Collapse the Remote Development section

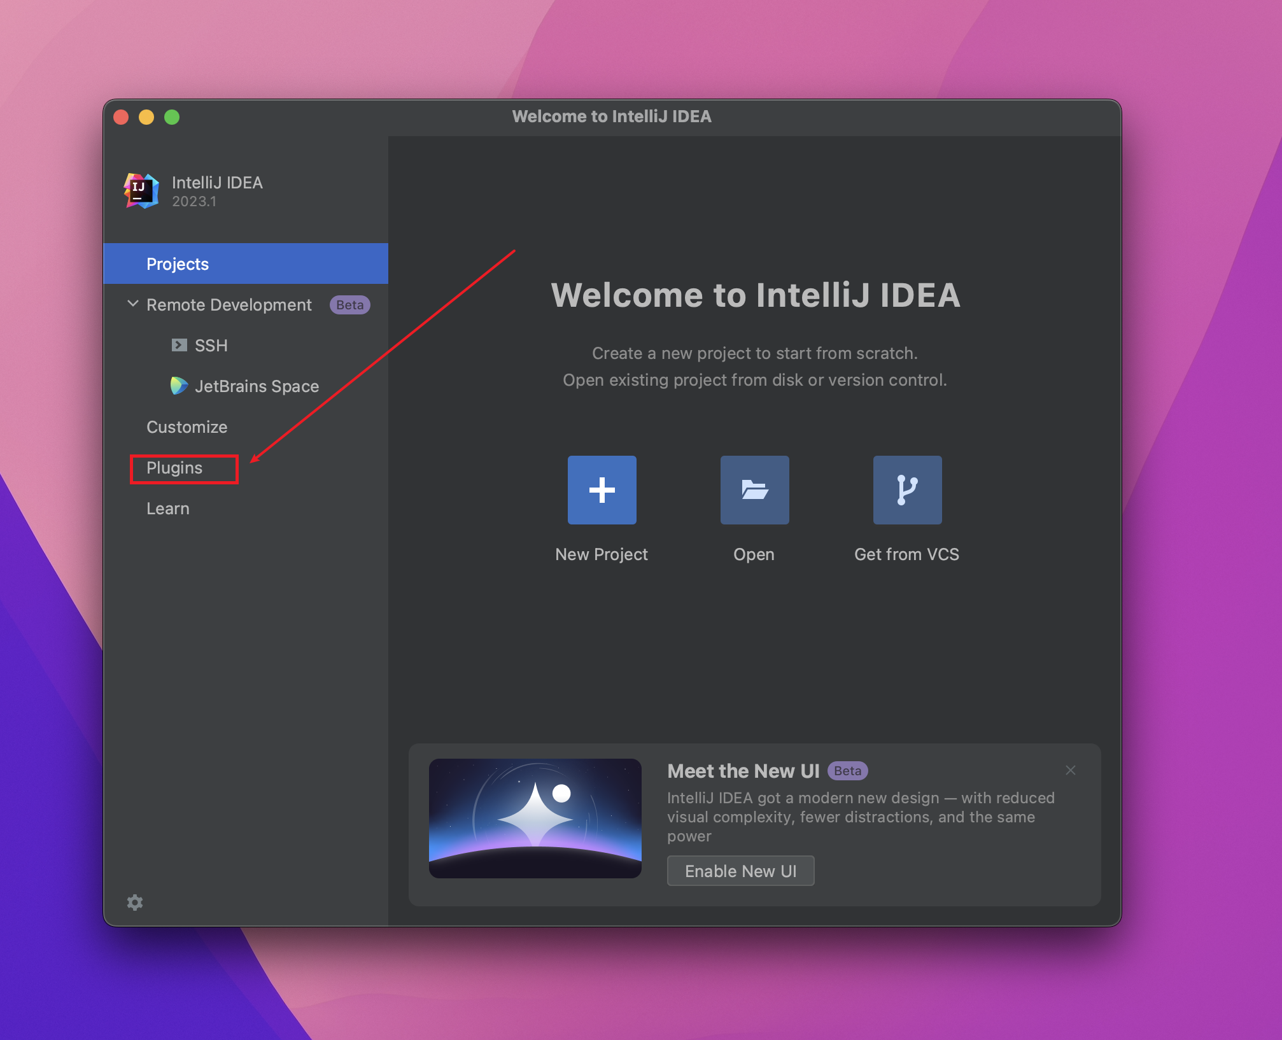(x=132, y=304)
